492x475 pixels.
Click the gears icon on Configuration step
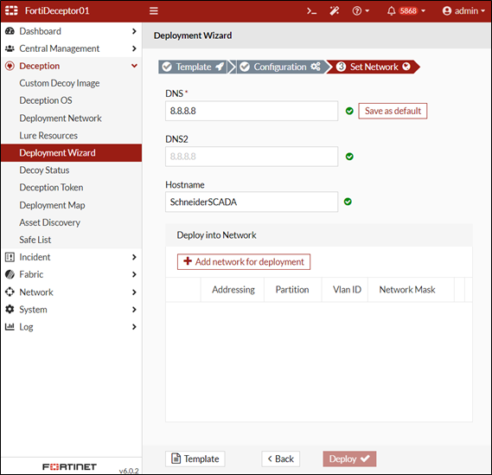pos(316,67)
